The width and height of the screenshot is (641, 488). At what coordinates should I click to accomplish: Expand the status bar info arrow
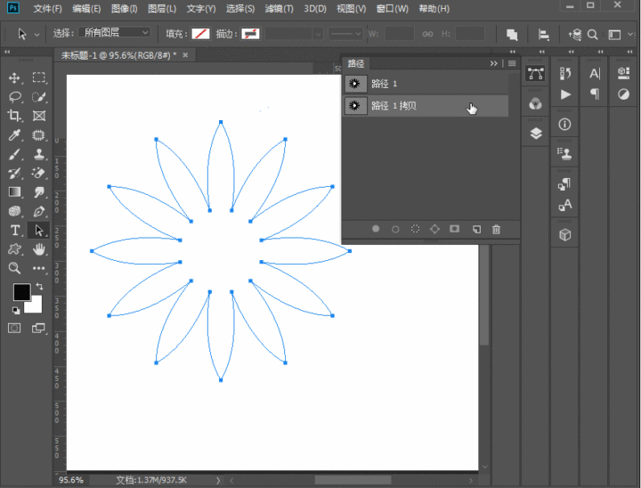[218, 480]
